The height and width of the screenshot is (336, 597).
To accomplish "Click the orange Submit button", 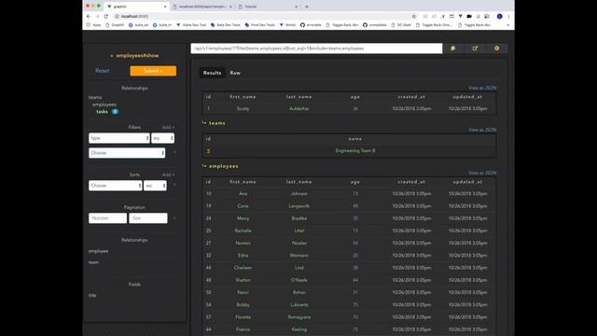I will (x=153, y=71).
